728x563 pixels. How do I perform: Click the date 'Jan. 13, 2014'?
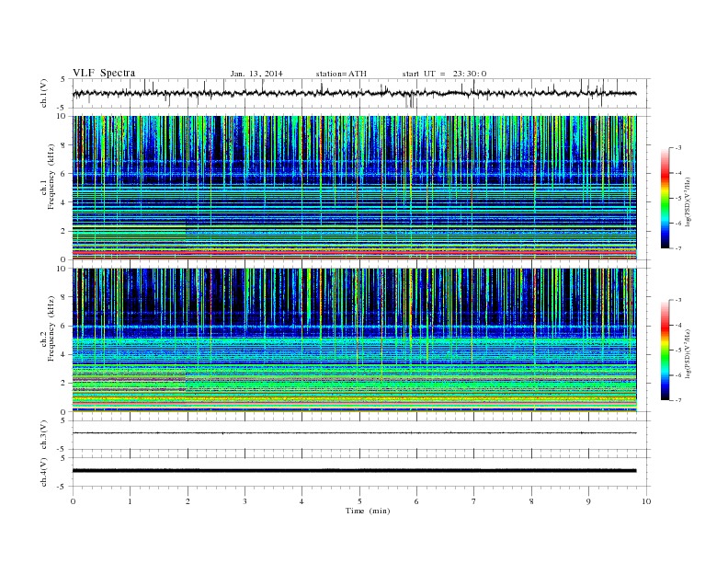coord(256,74)
